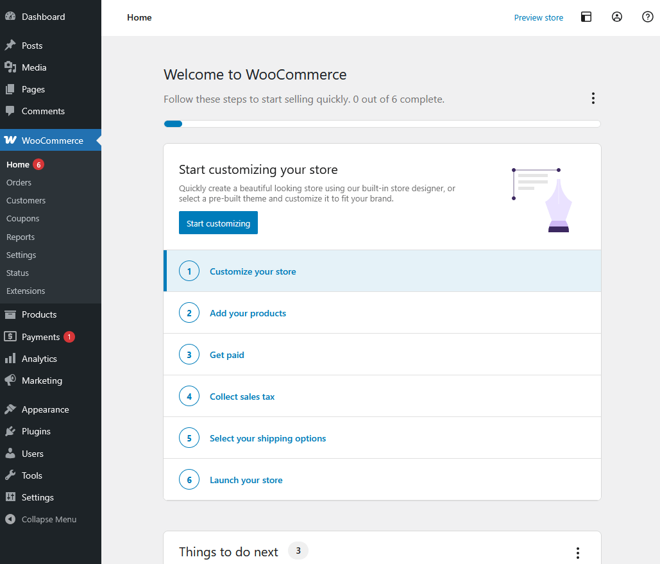Click the Posts pushpin icon
The width and height of the screenshot is (660, 564).
pyautogui.click(x=10, y=45)
